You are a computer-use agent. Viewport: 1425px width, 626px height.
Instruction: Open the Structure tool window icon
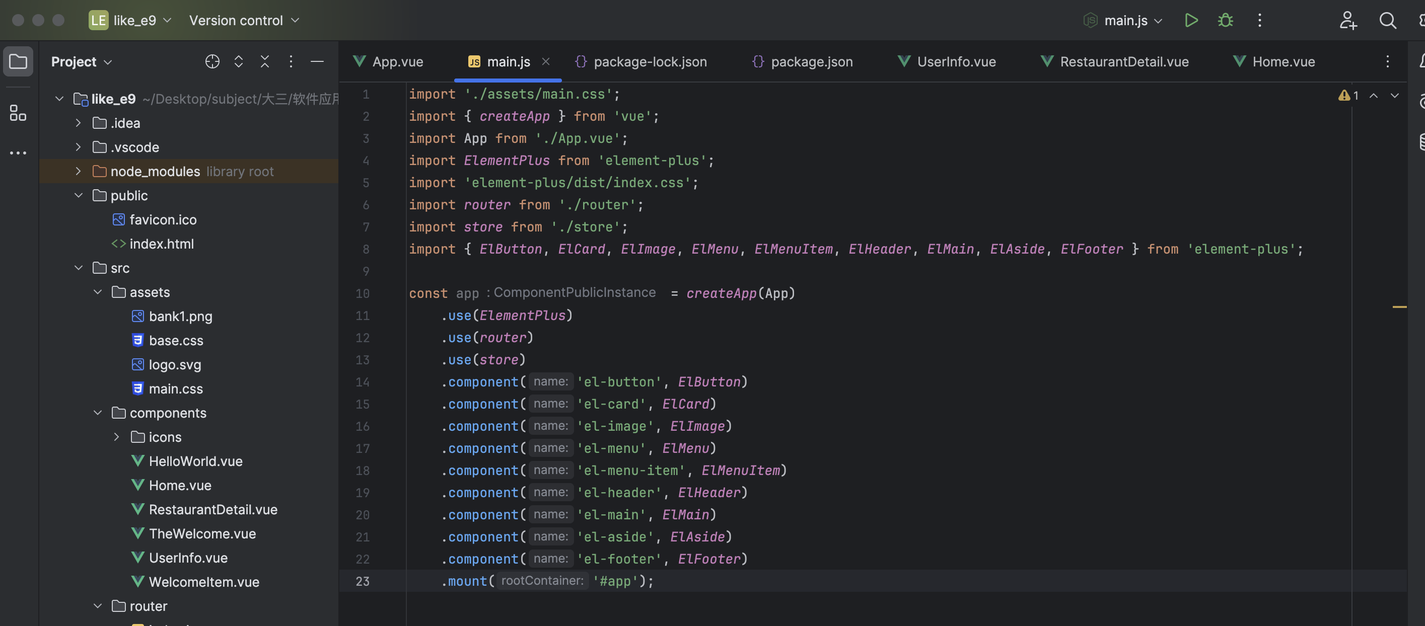18,113
